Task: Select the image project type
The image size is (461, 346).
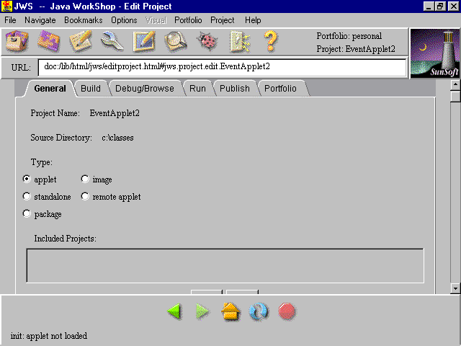Action: coord(85,179)
